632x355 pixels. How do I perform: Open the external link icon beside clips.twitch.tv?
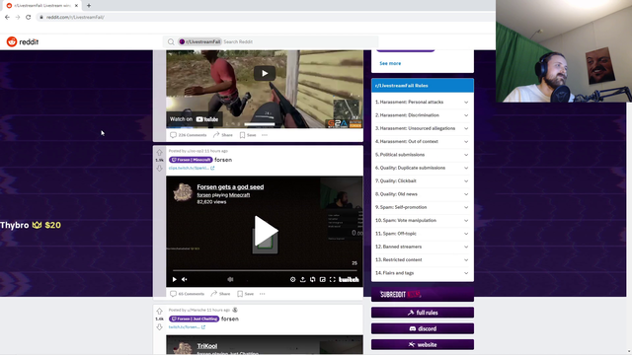click(212, 168)
